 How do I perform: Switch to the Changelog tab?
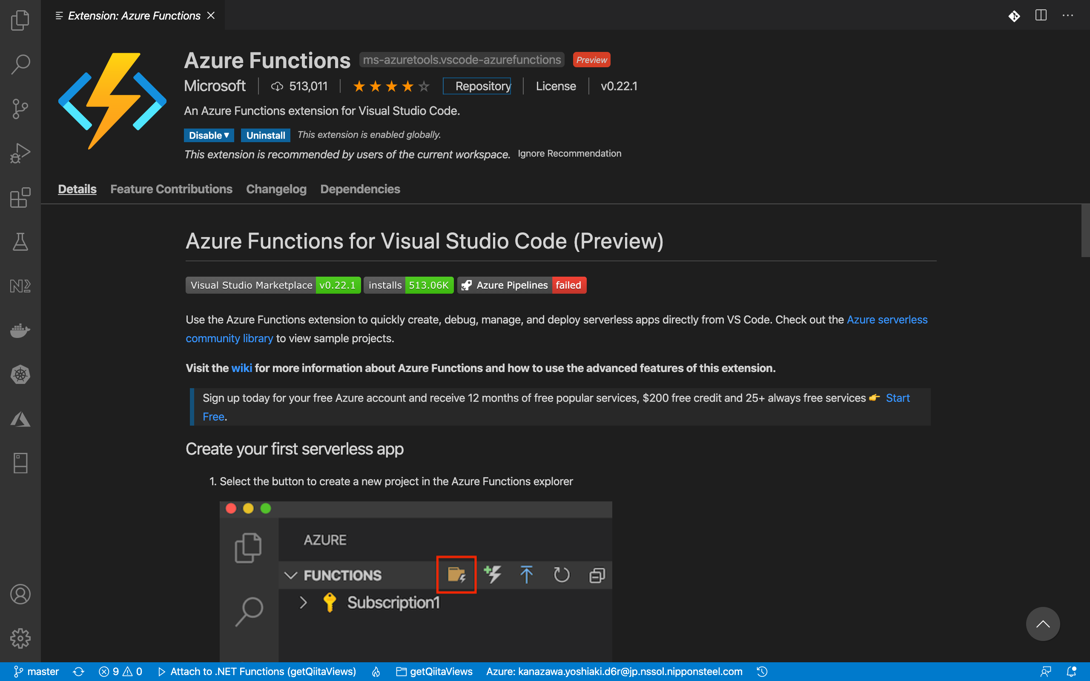click(276, 189)
